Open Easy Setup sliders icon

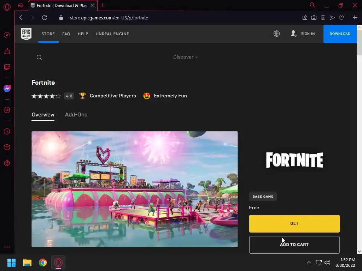click(355, 18)
